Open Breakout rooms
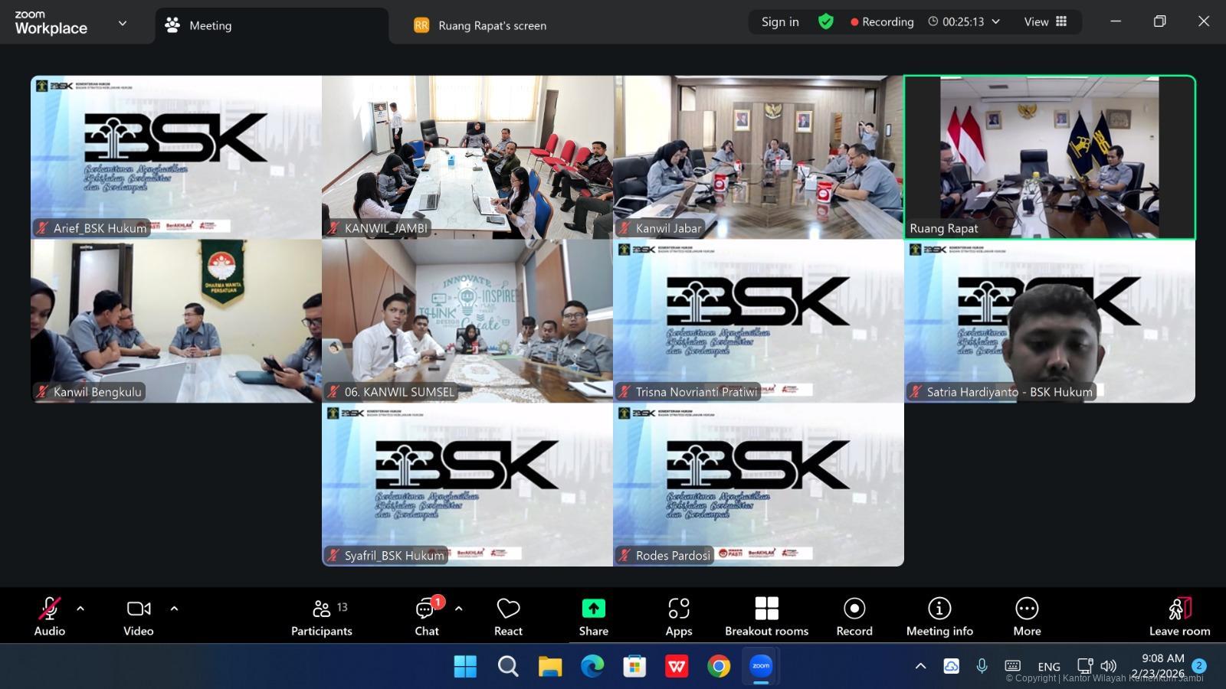This screenshot has width=1226, height=689. coord(766,617)
